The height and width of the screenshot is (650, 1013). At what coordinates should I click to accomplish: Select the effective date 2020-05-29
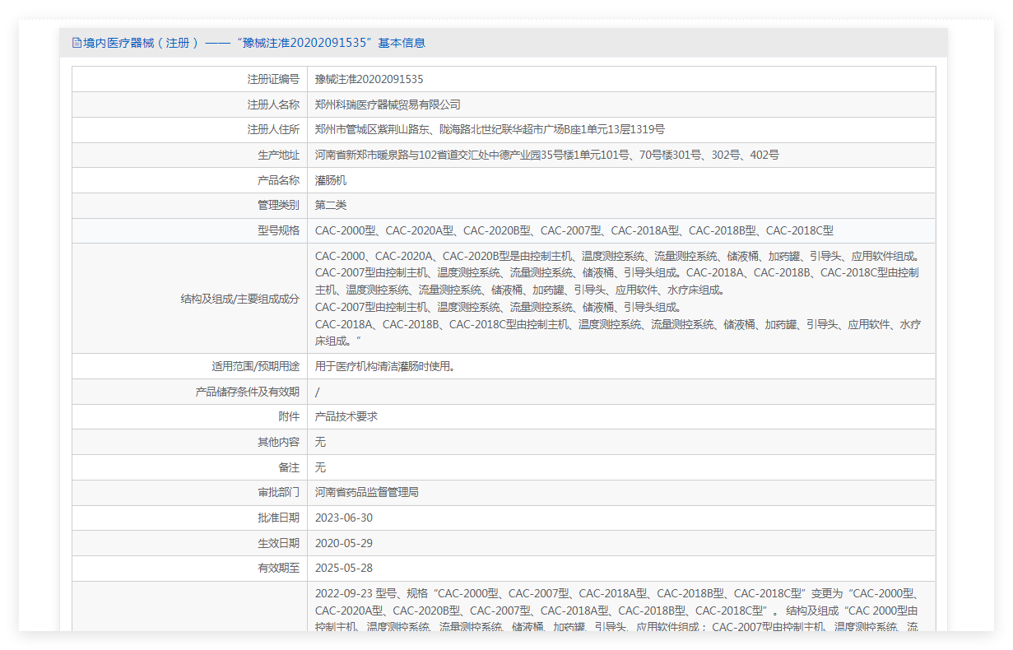[x=344, y=543]
